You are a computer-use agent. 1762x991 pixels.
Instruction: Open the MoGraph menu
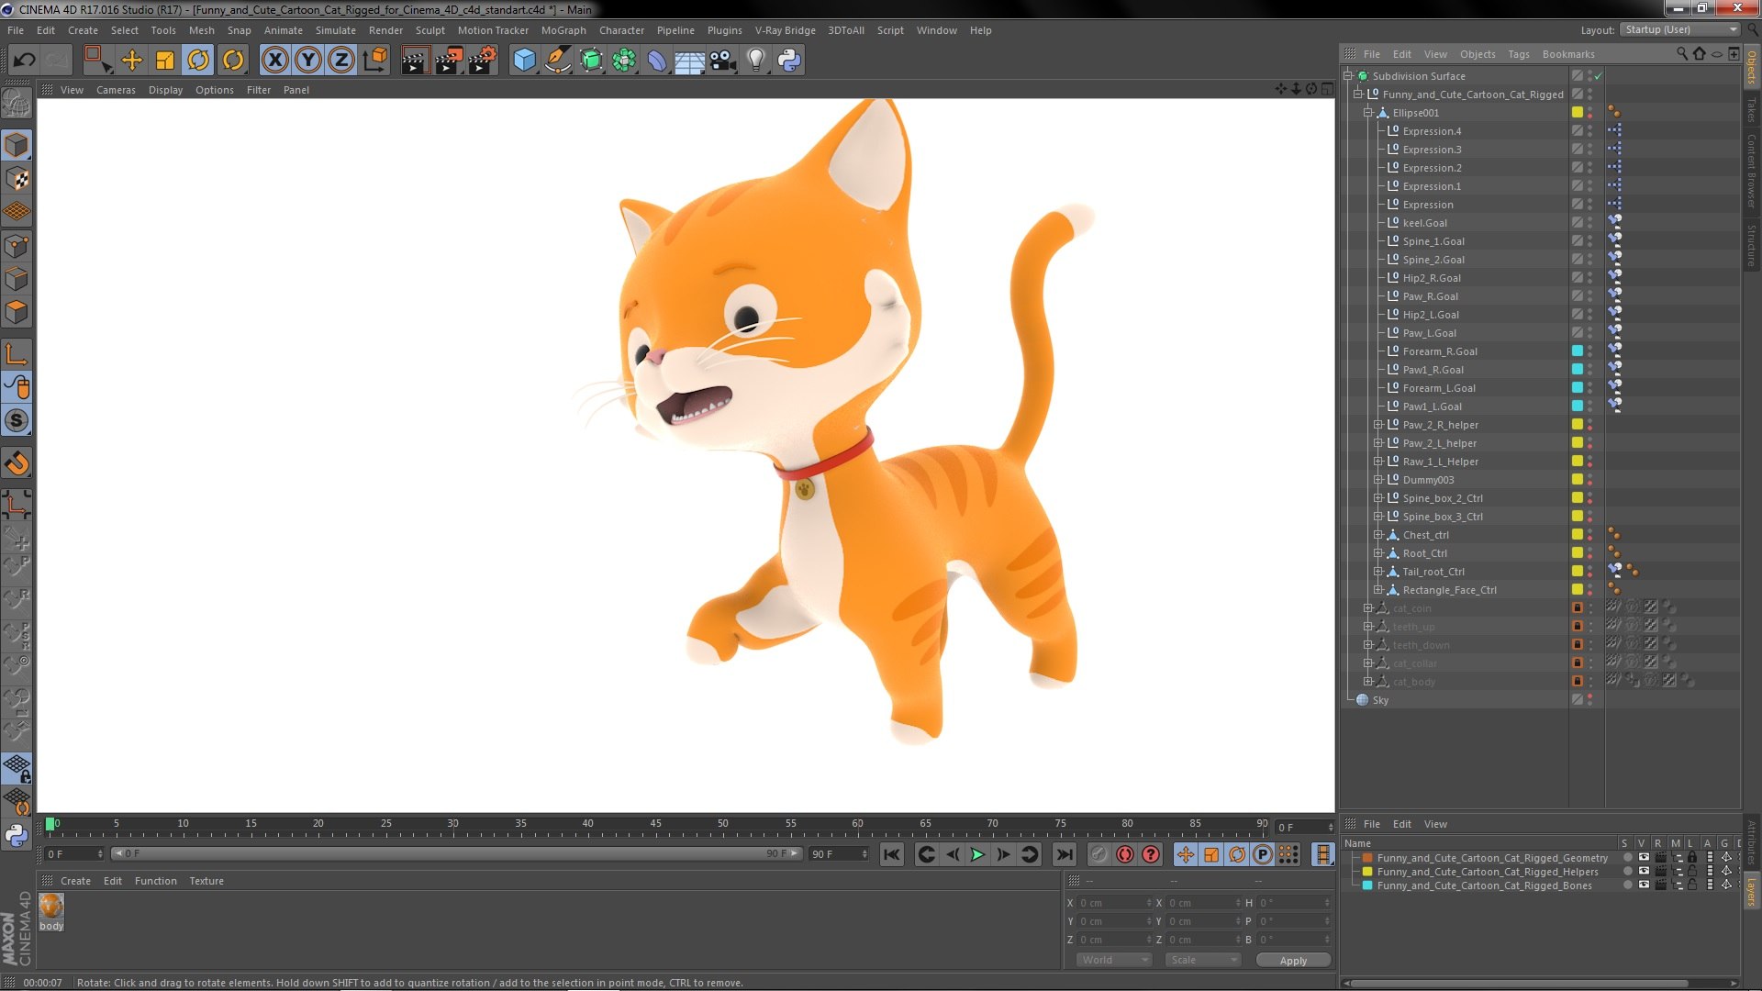[x=563, y=30]
